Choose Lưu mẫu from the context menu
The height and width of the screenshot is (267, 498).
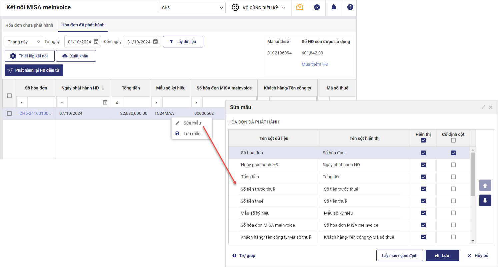pyautogui.click(x=192, y=133)
